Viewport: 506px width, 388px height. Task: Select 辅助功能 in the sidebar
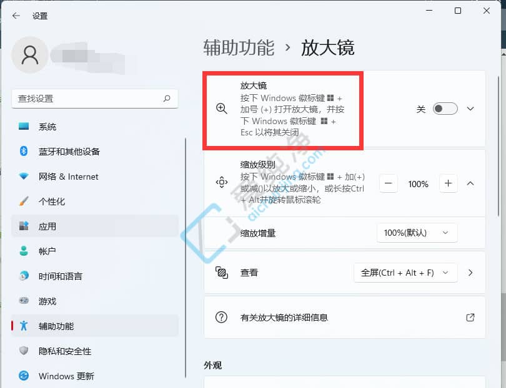point(95,326)
